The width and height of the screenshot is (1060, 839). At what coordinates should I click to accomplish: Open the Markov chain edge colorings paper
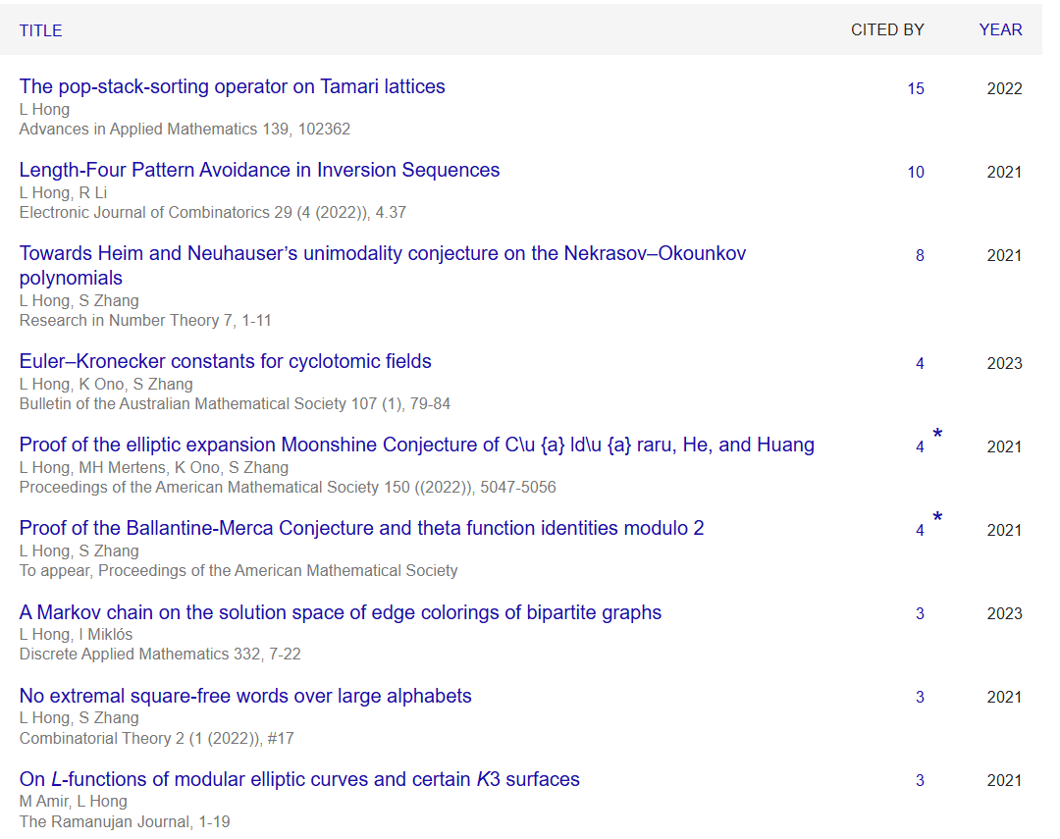340,612
